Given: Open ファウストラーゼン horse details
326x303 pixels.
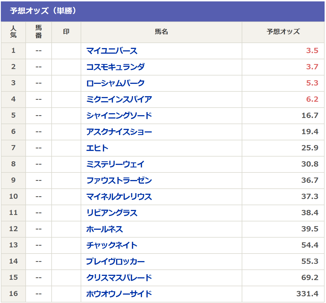Looking at the screenshot, I should point(119,181).
